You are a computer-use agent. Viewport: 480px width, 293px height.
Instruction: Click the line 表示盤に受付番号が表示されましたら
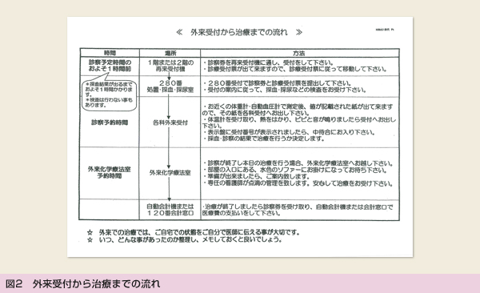290,132
